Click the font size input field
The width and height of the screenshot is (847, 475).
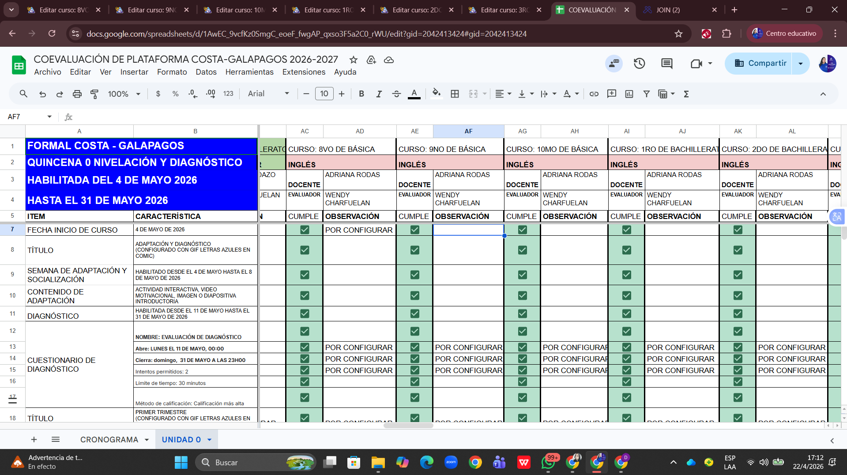pyautogui.click(x=324, y=94)
